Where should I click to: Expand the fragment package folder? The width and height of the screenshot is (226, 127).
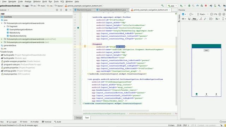(5, 26)
